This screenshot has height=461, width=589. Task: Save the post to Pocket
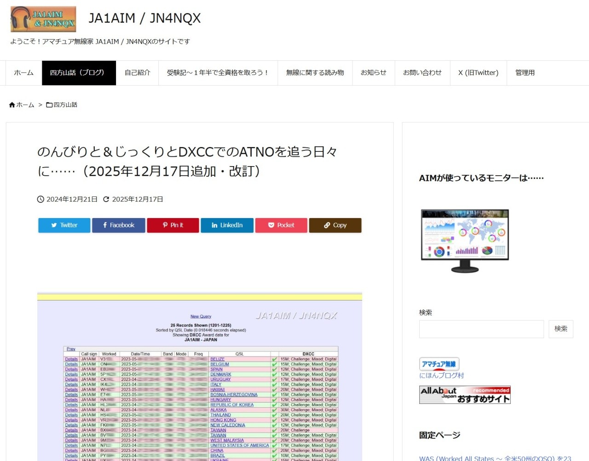(x=281, y=225)
